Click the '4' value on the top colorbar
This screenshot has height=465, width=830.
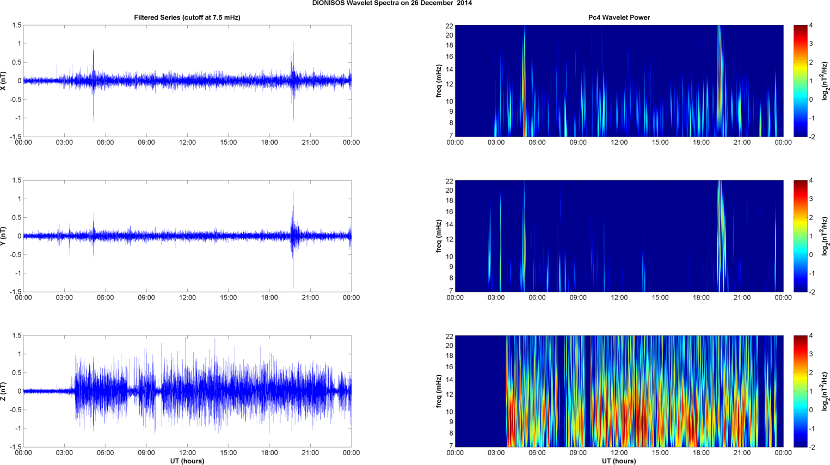click(x=811, y=26)
